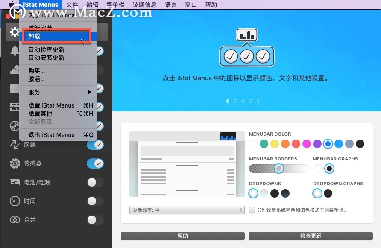Enable the 电池/电源 switch

click(95, 182)
